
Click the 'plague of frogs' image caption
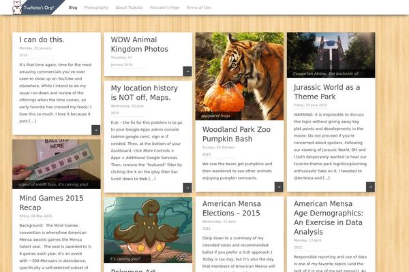(215, 116)
